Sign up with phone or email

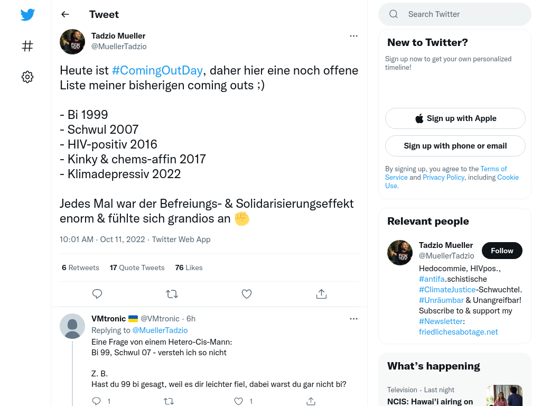[x=455, y=146]
